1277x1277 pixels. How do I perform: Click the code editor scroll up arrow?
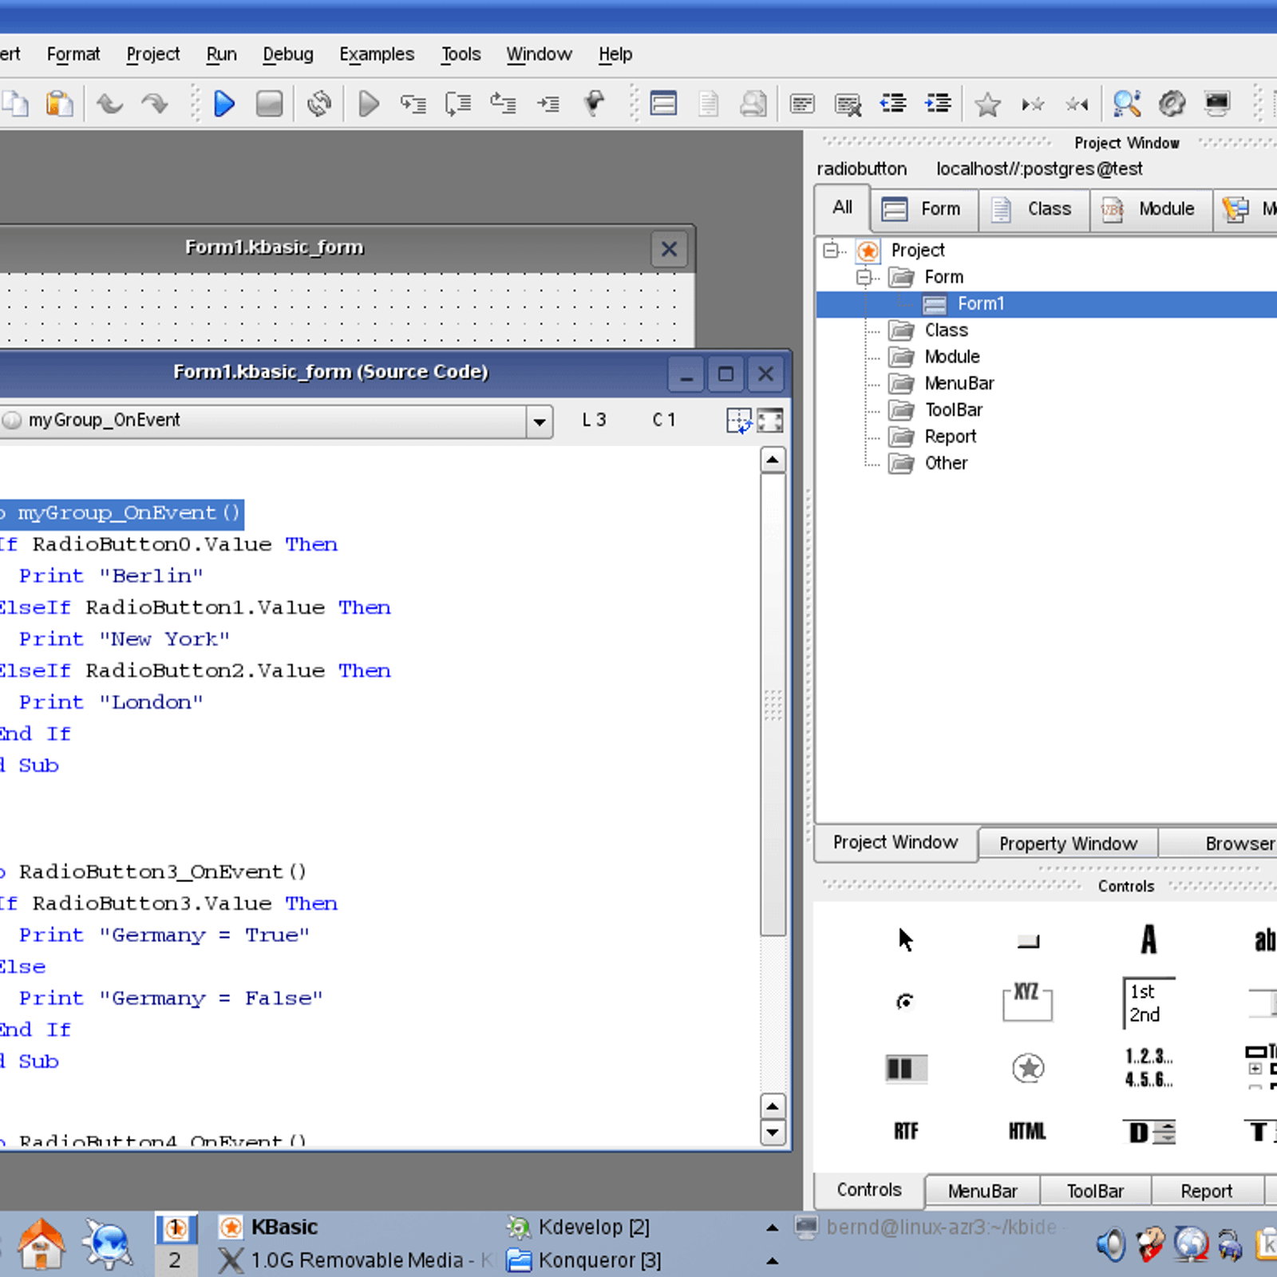[x=773, y=460]
